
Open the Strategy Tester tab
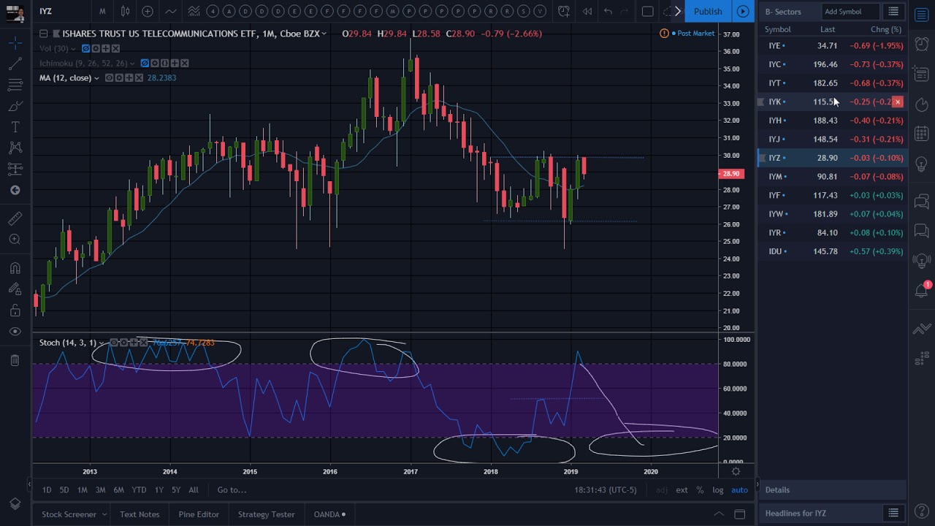point(266,514)
